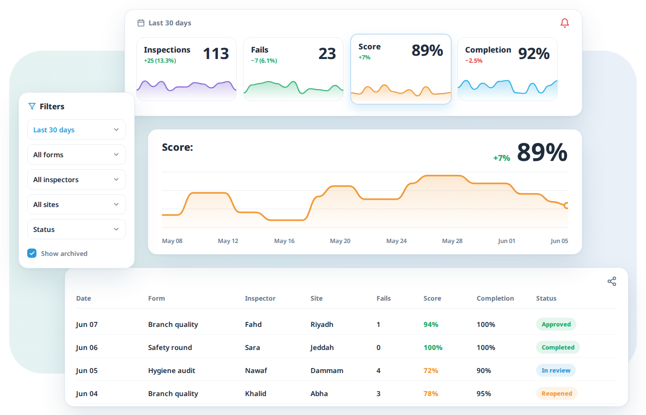Click the Approved status badge
This screenshot has height=415, width=646.
pos(556,324)
